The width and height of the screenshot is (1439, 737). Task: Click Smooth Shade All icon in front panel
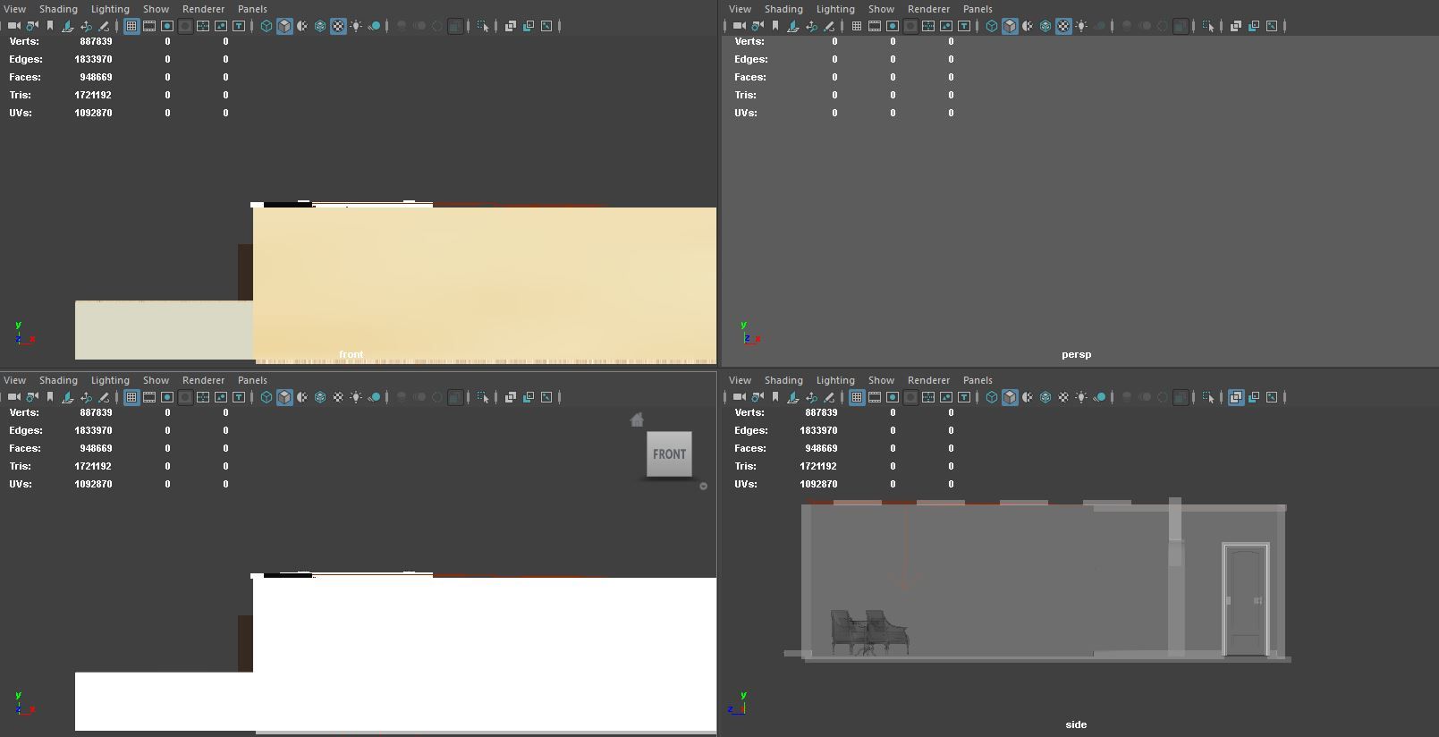tap(284, 26)
